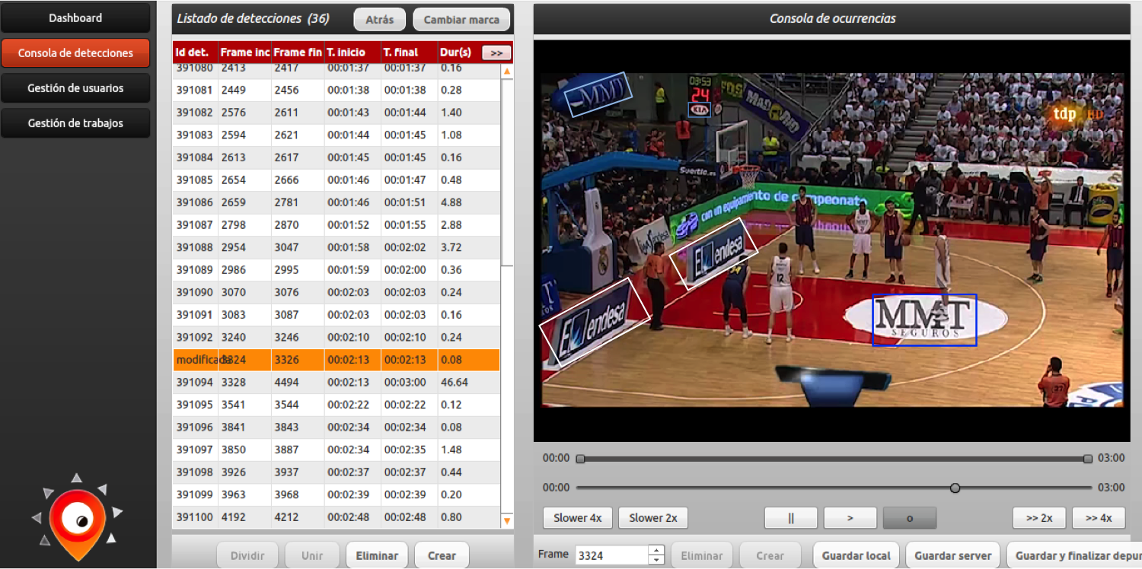Select the blue MMT Seguros detection box
This screenshot has width=1142, height=569.
[x=924, y=320]
